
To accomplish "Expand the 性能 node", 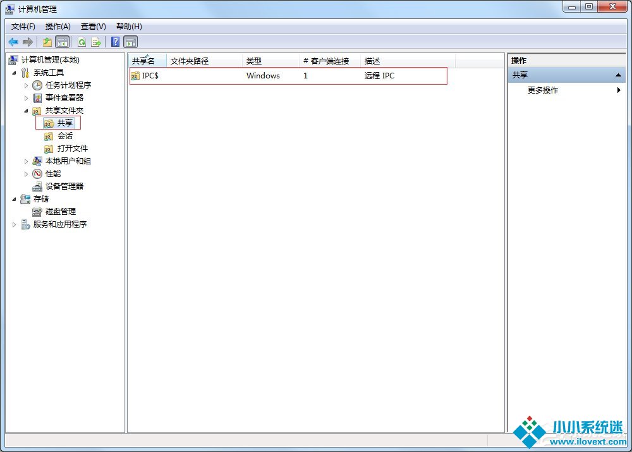I will point(26,174).
